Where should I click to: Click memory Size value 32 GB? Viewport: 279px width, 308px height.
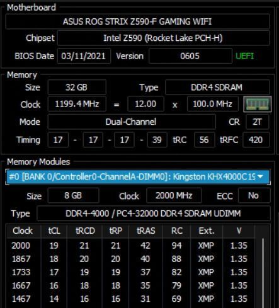(77, 88)
